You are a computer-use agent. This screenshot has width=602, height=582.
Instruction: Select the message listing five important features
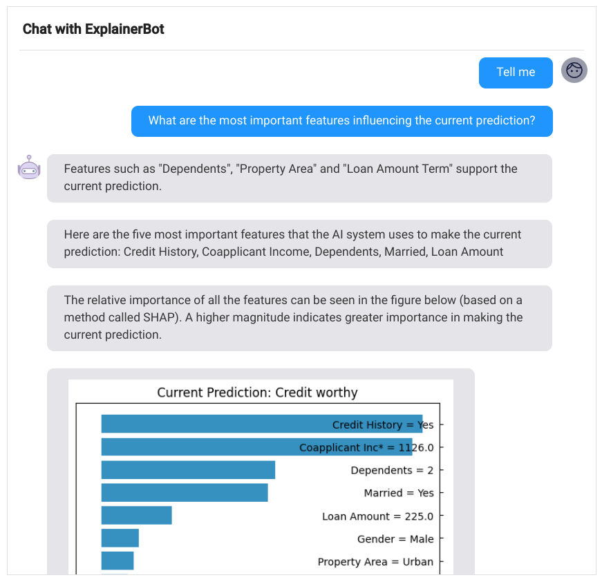pos(299,243)
